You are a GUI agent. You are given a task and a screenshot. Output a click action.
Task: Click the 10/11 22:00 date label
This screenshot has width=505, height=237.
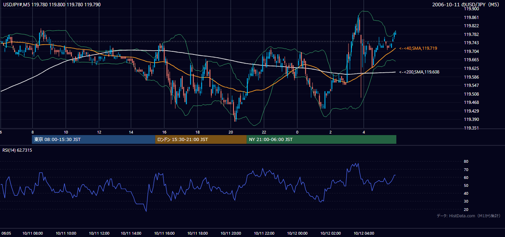(264, 233)
